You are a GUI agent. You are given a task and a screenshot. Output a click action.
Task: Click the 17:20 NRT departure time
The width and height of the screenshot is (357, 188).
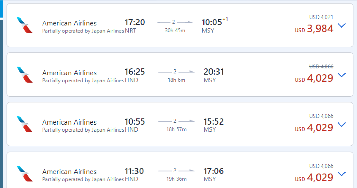pos(135,22)
